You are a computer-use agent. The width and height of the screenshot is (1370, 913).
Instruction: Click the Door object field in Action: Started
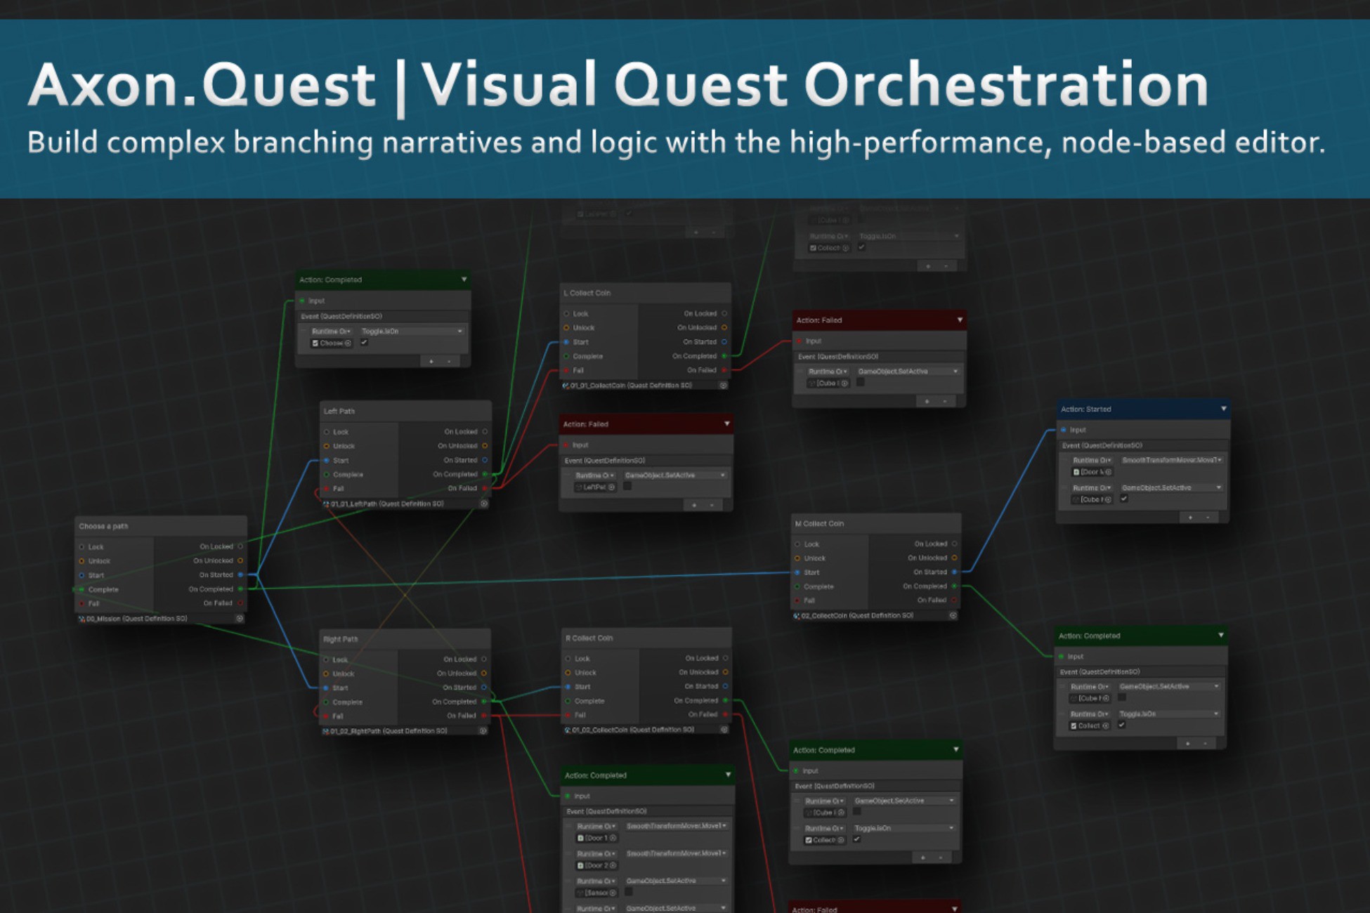[1092, 472]
